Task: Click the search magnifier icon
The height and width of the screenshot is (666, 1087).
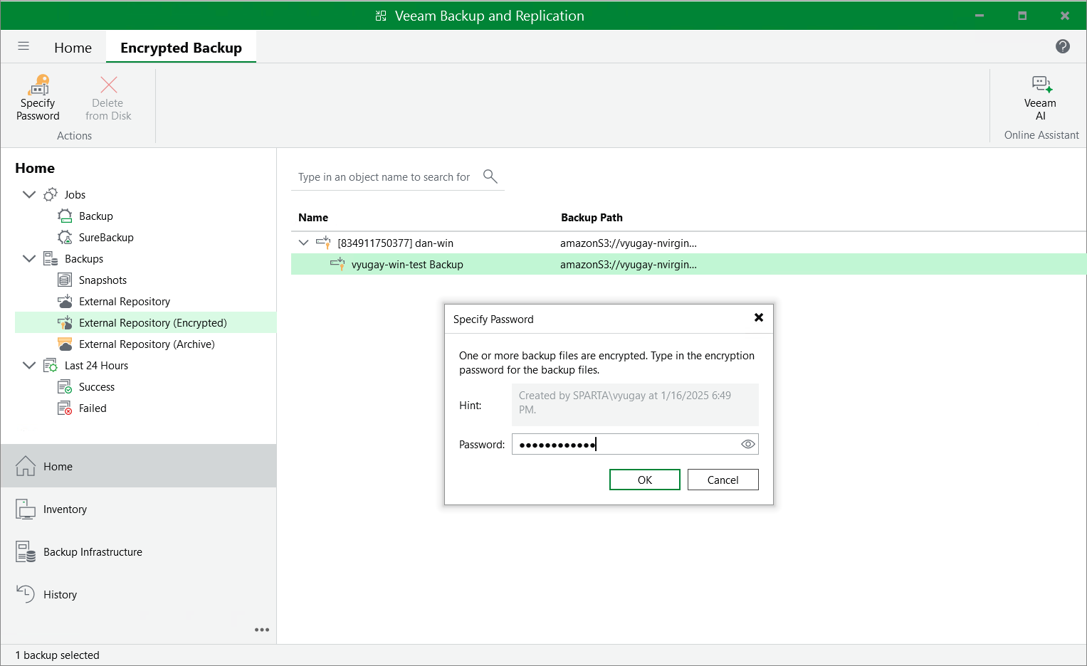Action: tap(490, 176)
